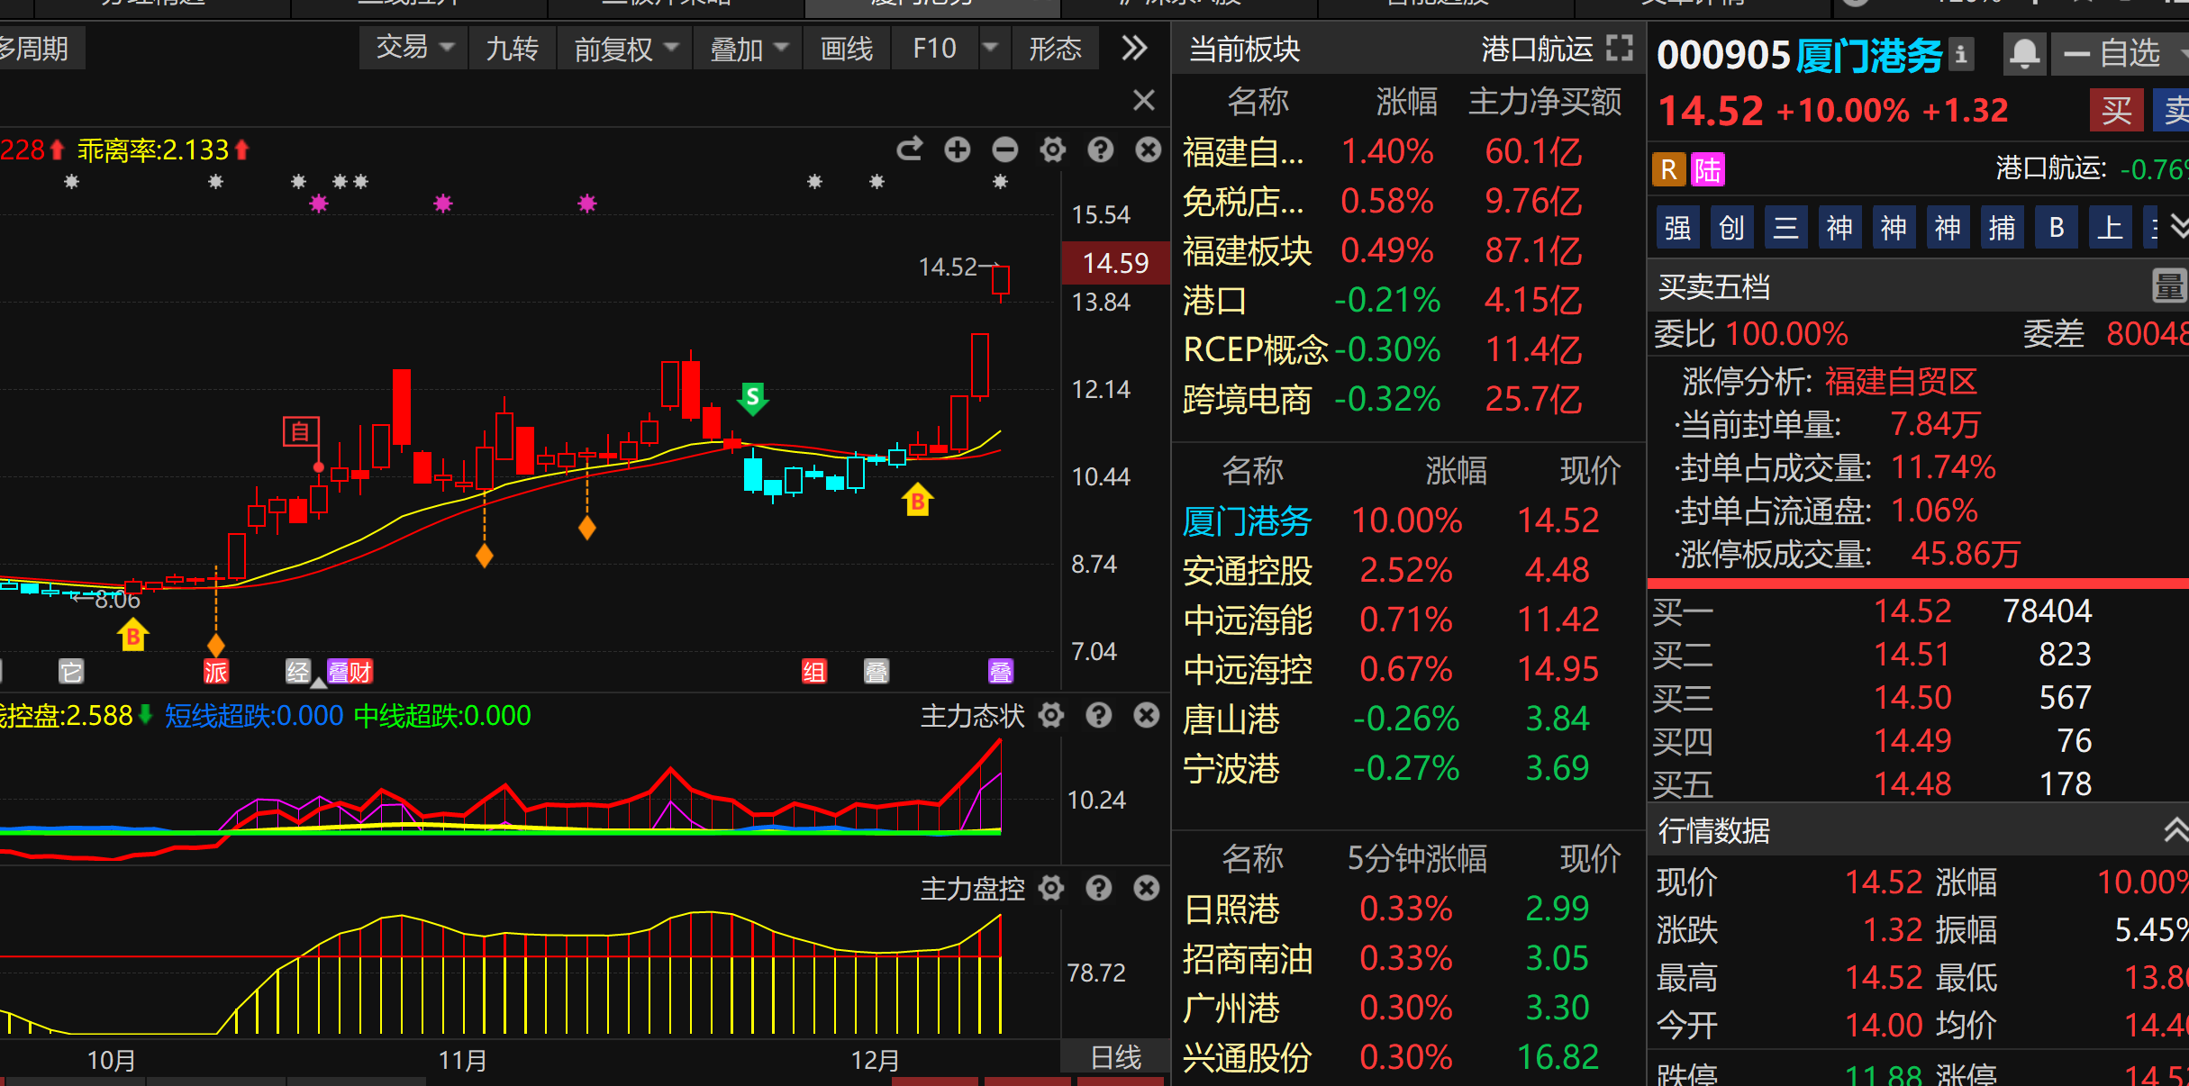Click the yellow B signal marker near December
This screenshot has width=2189, height=1086.
point(917,501)
